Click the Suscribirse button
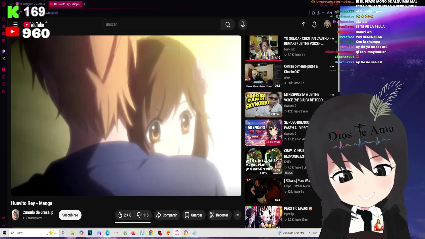 [x=70, y=215]
